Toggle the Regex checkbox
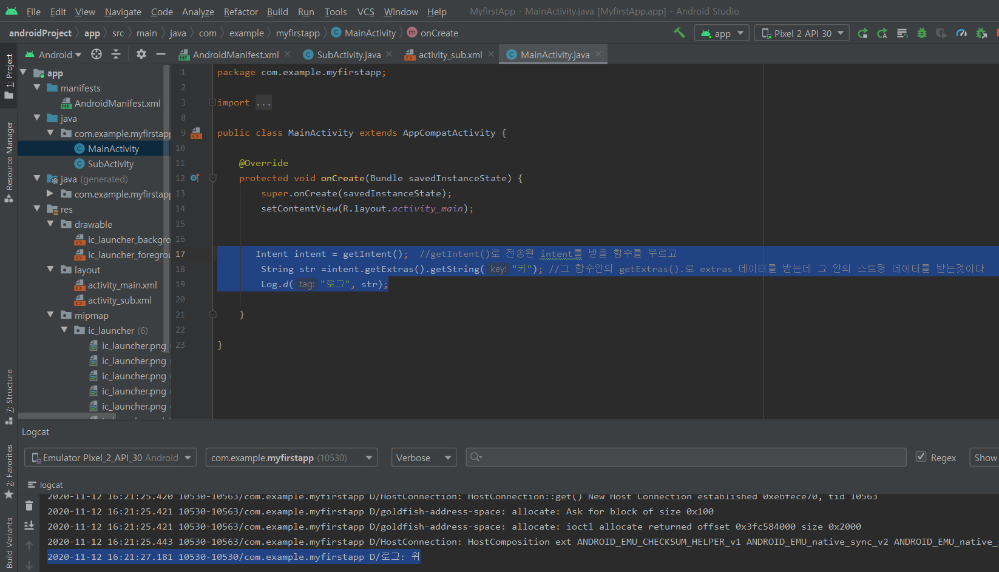999x572 pixels. pos(921,457)
